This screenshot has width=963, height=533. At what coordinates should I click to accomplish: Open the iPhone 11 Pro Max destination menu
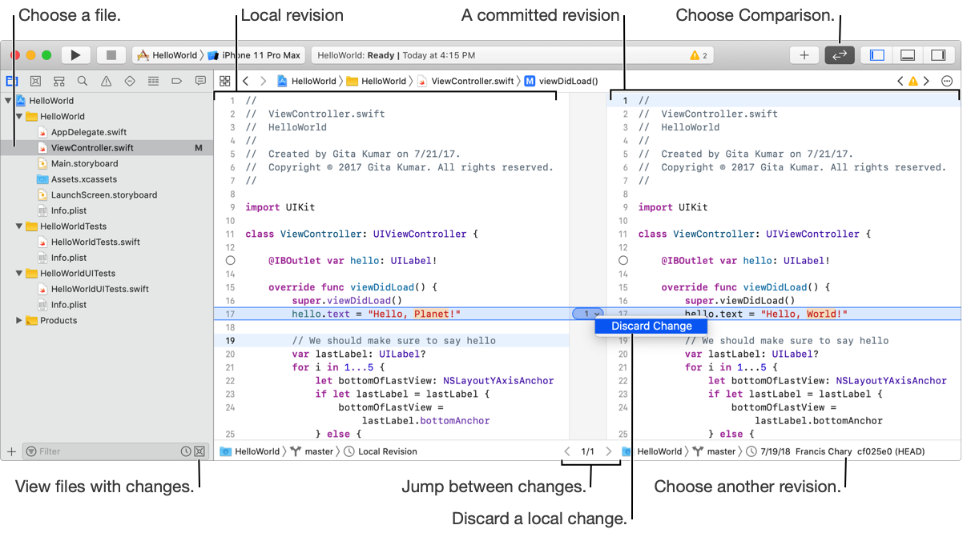point(254,55)
